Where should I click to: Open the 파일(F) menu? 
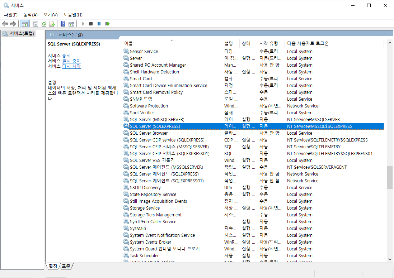point(10,15)
